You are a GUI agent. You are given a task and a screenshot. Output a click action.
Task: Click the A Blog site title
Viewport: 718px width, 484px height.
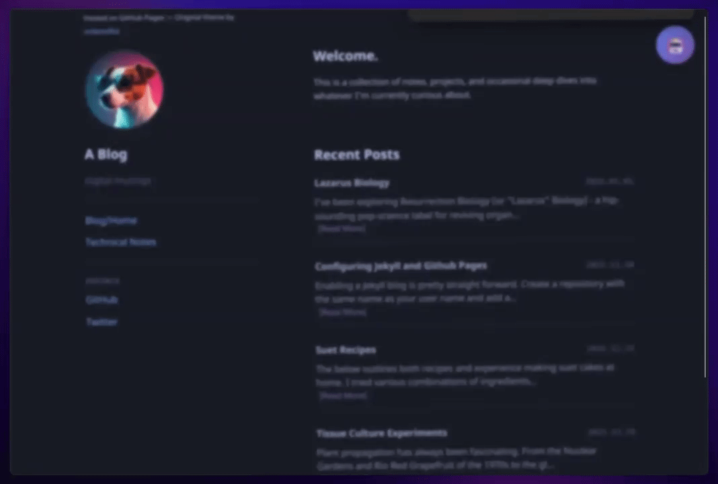point(106,155)
